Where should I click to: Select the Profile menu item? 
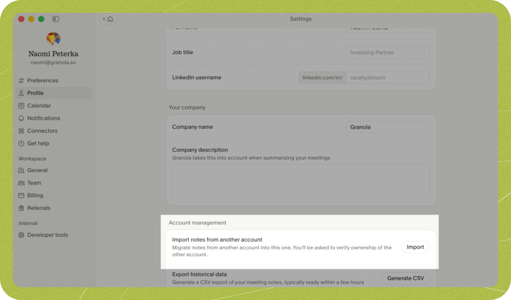[53, 93]
